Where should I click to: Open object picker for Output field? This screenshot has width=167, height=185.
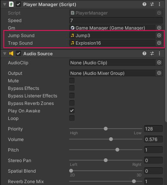point(159,73)
